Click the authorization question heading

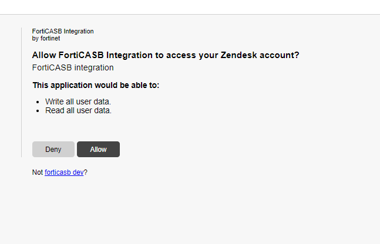(166, 56)
